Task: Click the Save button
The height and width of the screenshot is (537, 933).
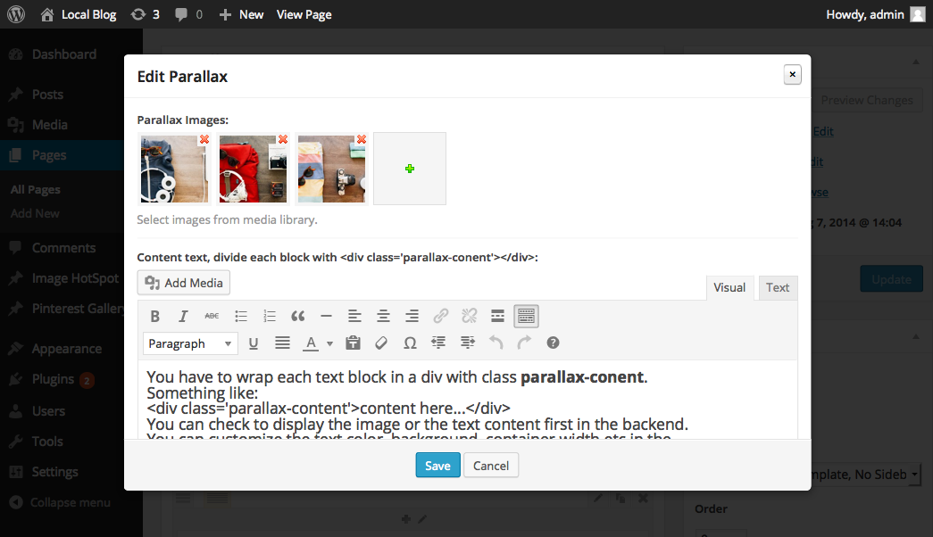Action: click(x=437, y=466)
